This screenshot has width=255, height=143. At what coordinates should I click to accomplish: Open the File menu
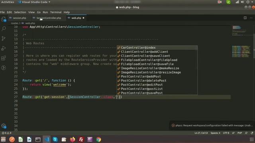(2, 12)
